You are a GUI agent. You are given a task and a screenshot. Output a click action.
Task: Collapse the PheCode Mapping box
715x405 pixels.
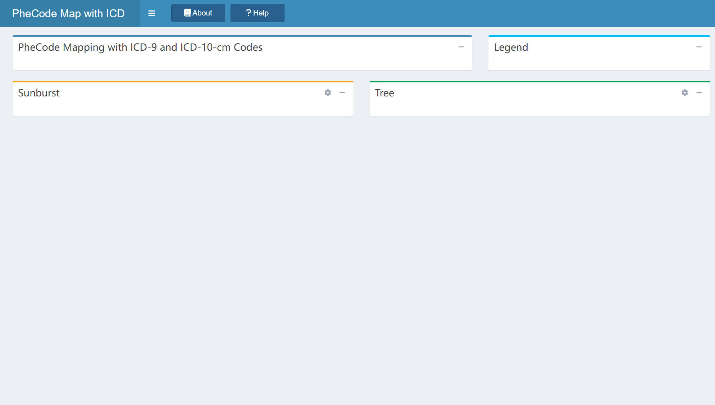tap(461, 47)
